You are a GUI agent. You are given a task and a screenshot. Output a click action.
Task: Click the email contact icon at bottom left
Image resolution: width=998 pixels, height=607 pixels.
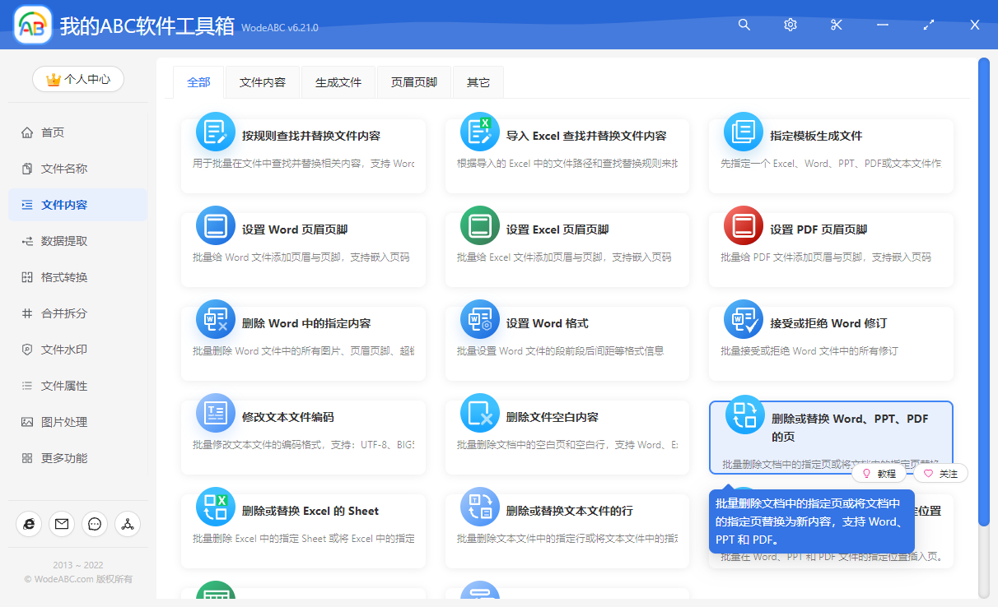(x=62, y=524)
